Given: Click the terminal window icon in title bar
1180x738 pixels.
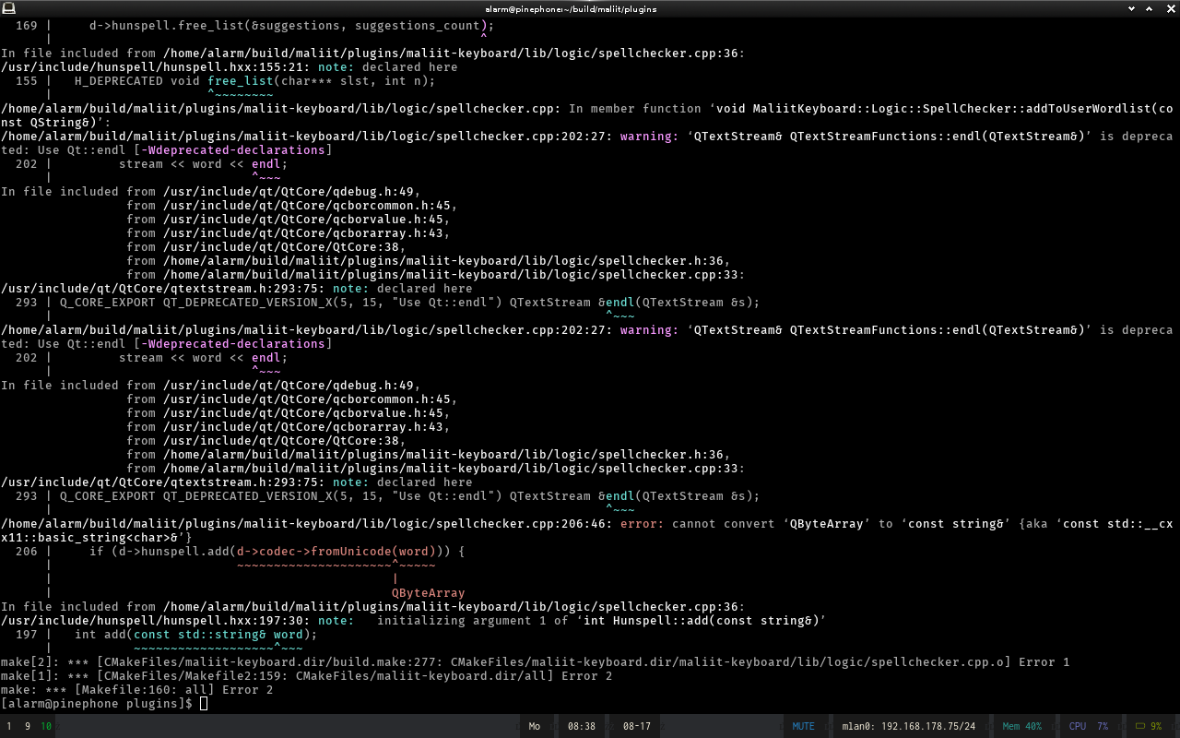Looking at the screenshot, I should pos(8,8).
